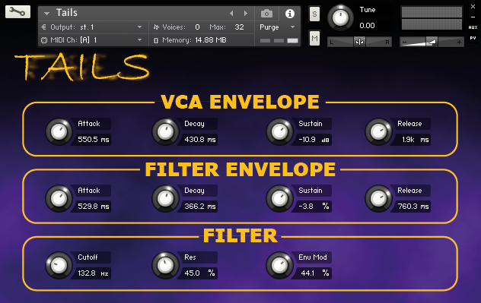The image size is (481, 303).
Task: Toggle the Mute M button
Action: [x=314, y=38]
